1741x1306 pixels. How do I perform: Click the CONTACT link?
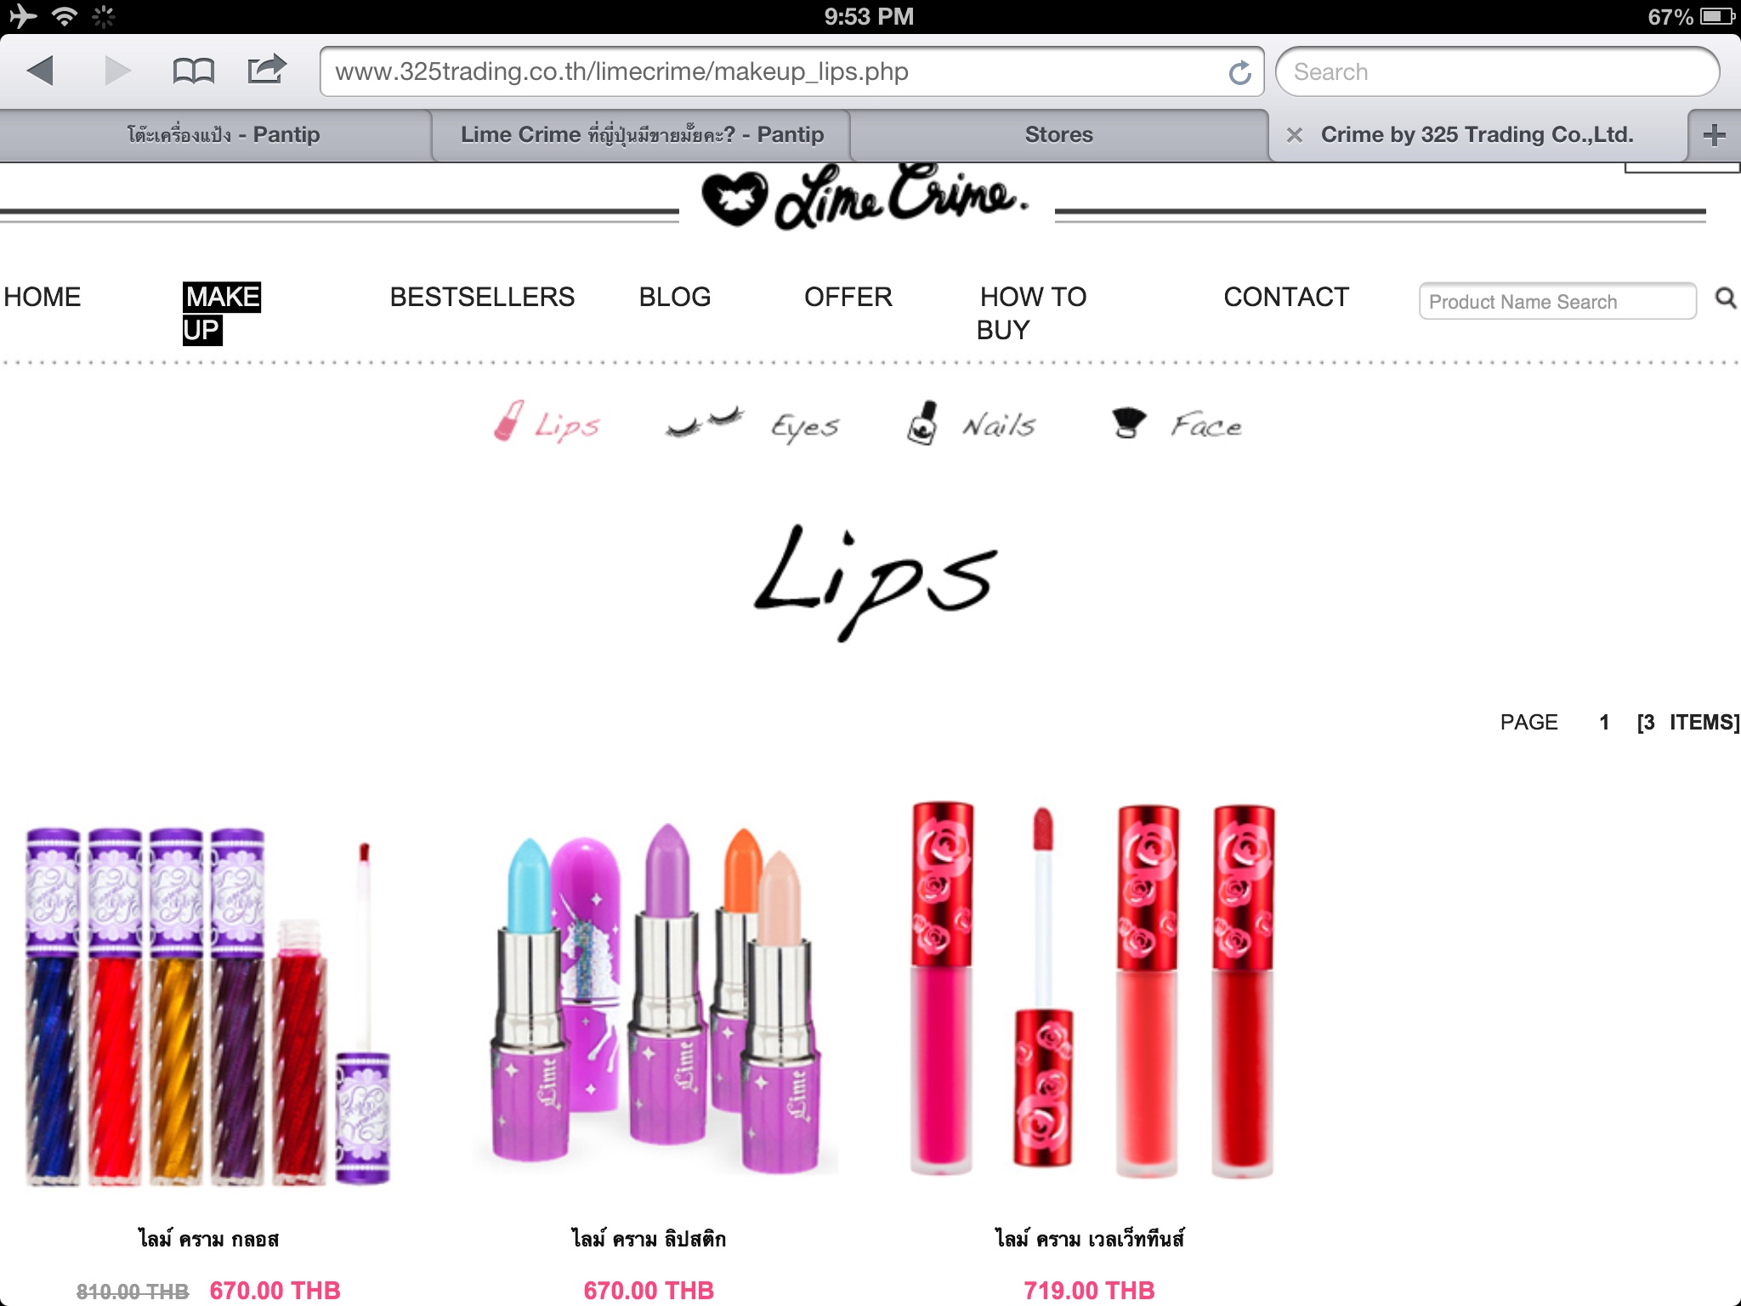1285,297
